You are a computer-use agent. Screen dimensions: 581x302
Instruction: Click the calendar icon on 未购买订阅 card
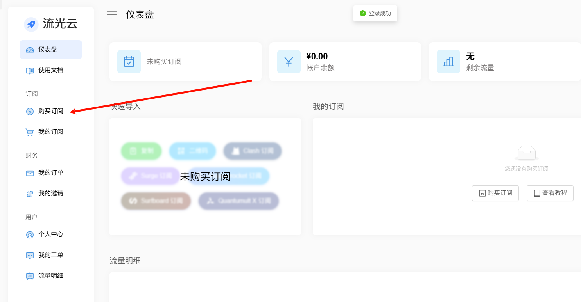point(129,62)
